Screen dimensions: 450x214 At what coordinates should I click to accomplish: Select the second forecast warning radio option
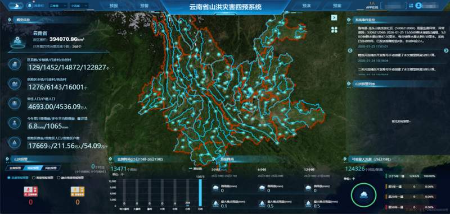coord(33,178)
